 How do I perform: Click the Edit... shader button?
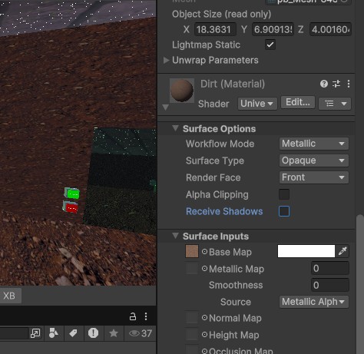click(x=298, y=102)
